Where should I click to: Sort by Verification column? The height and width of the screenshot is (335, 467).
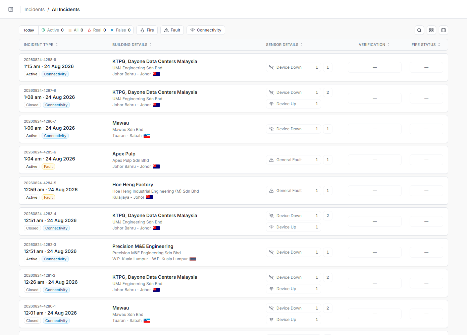point(374,45)
